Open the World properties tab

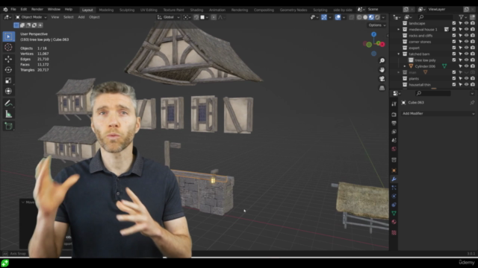[394, 149]
